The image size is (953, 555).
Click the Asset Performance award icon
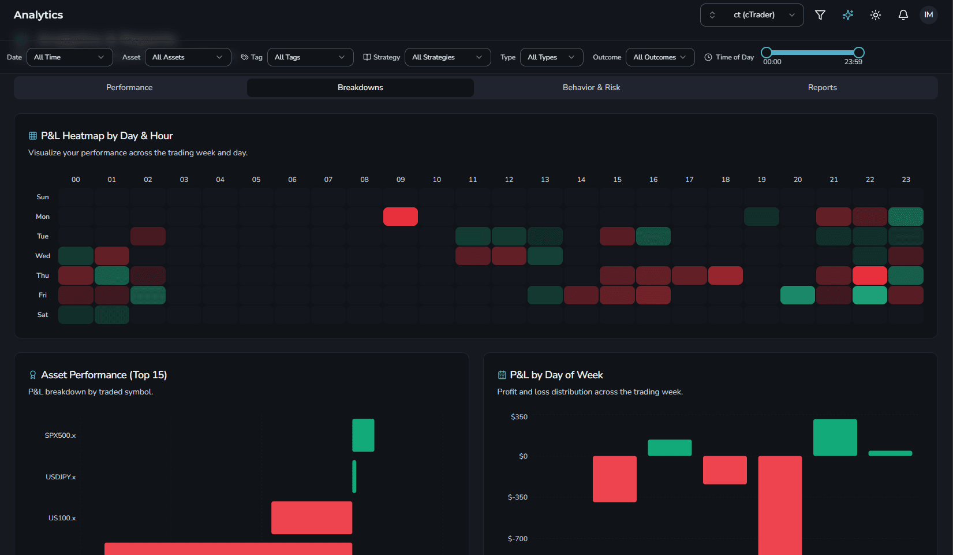[33, 375]
